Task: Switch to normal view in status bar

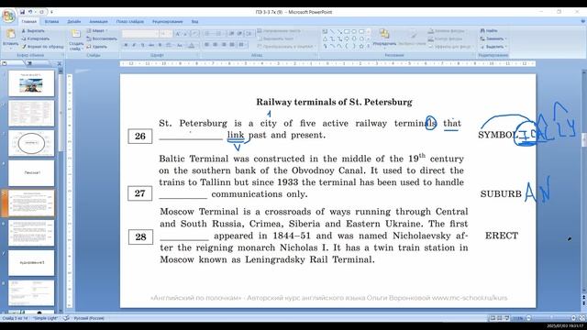Action: (493, 318)
